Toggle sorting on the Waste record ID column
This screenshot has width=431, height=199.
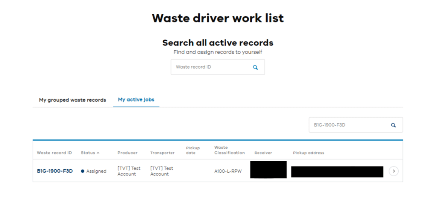54,152
